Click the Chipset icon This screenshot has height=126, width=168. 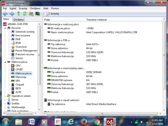tap(13, 85)
